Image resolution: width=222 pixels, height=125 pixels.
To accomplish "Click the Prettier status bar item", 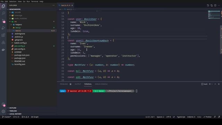I will (207, 117).
